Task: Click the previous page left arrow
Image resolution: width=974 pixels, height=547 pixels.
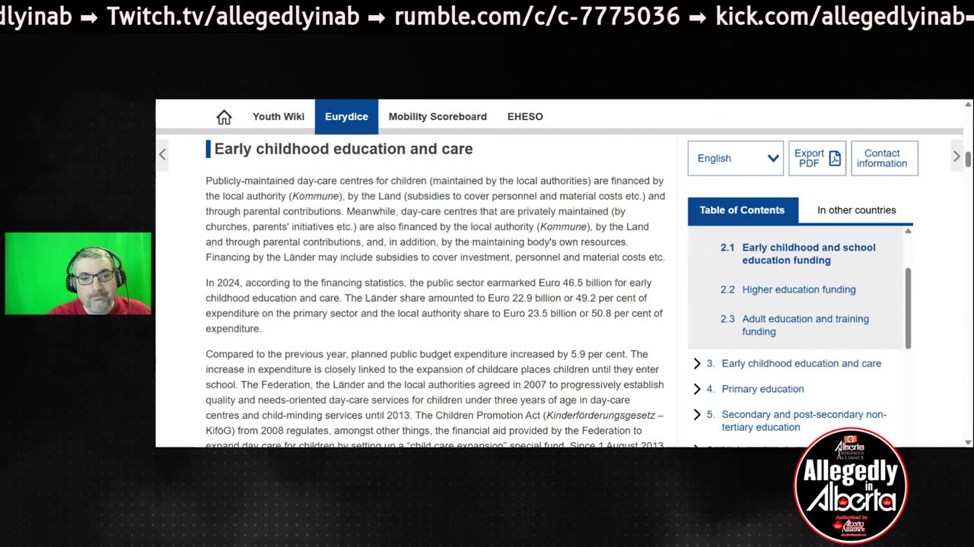Action: [162, 155]
